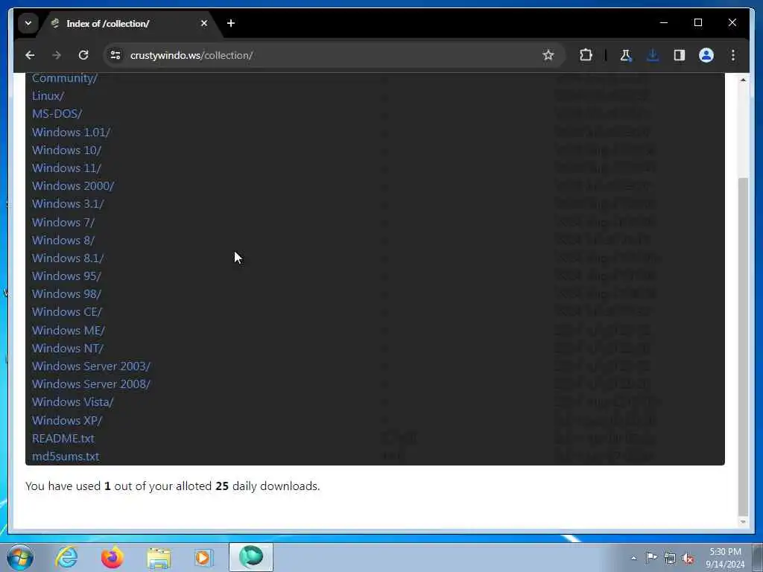
Task: Open the network status tray icon
Action: pos(670,558)
